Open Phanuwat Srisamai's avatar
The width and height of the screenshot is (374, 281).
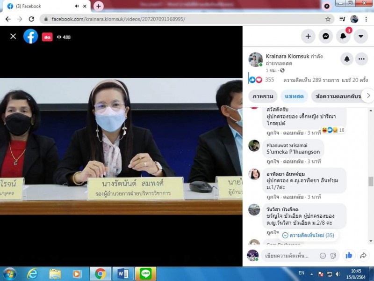[x=254, y=146]
